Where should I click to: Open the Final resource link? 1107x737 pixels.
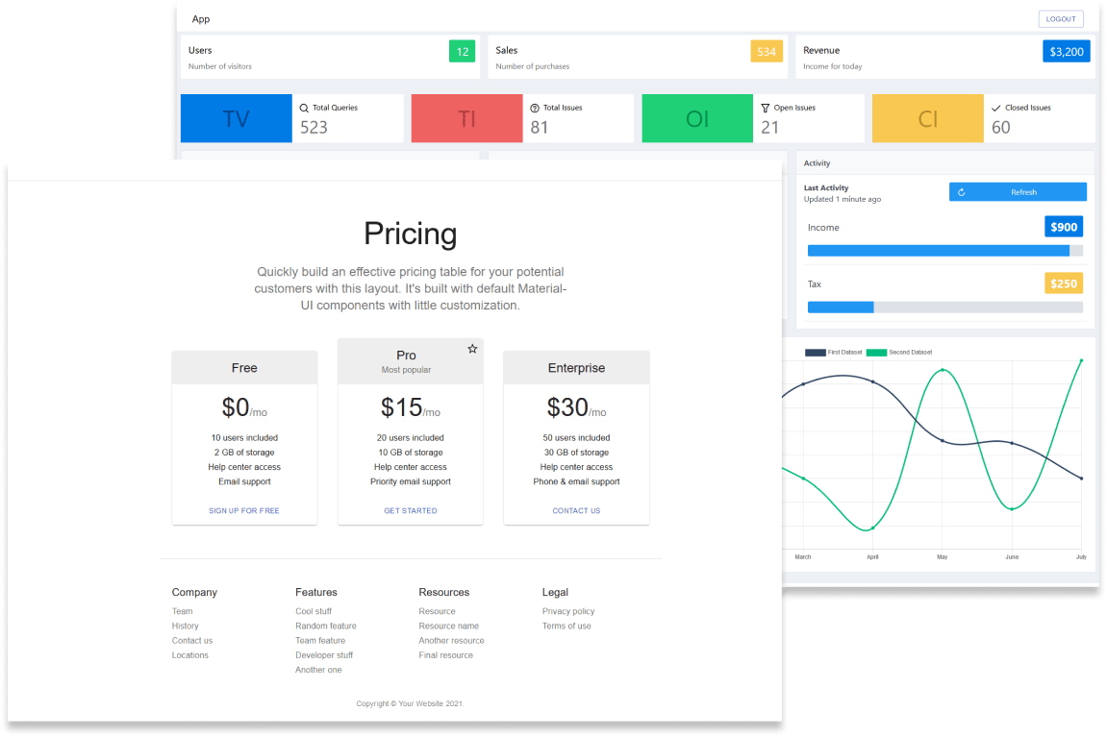coord(445,655)
